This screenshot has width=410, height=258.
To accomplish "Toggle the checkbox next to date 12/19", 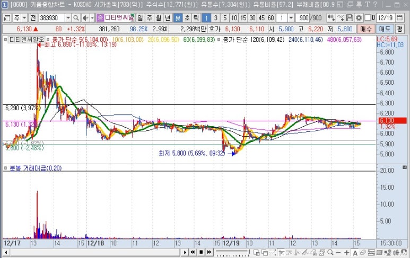I will tap(368, 18).
